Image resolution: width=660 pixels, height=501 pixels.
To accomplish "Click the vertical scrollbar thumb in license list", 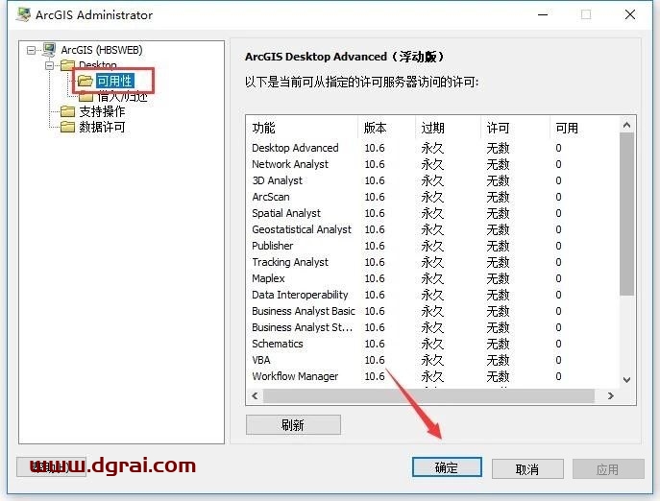I will (x=626, y=214).
